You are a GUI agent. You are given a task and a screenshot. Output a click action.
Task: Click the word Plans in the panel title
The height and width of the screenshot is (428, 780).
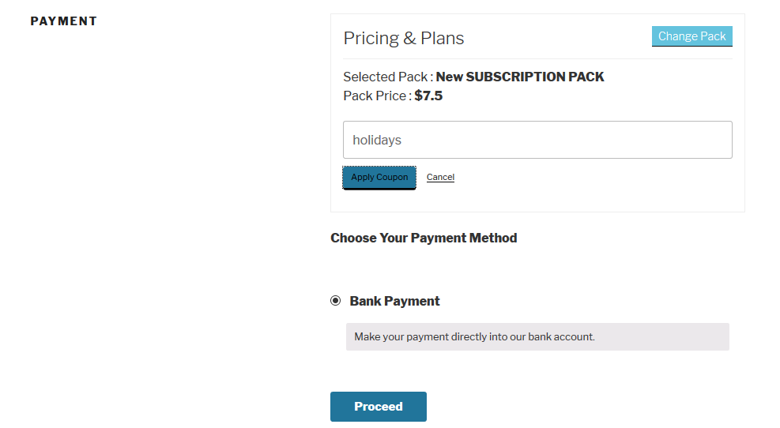pyautogui.click(x=443, y=38)
